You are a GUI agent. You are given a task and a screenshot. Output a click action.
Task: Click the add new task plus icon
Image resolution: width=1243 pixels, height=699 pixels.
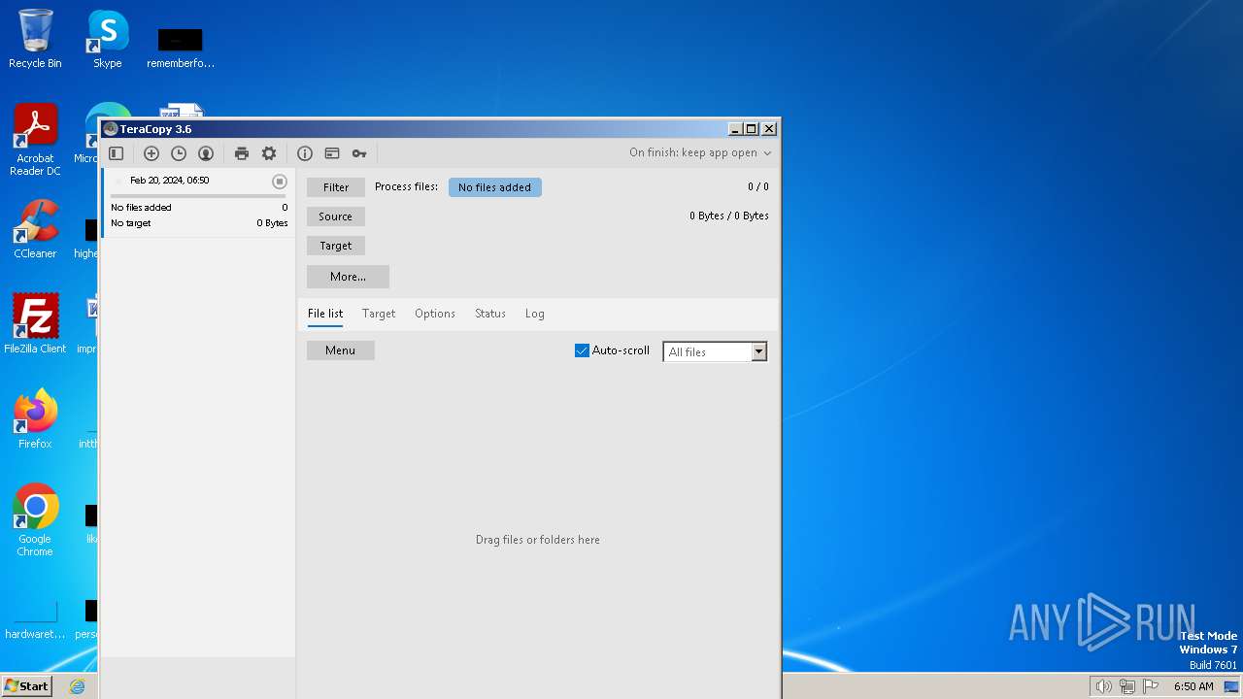[151, 153]
